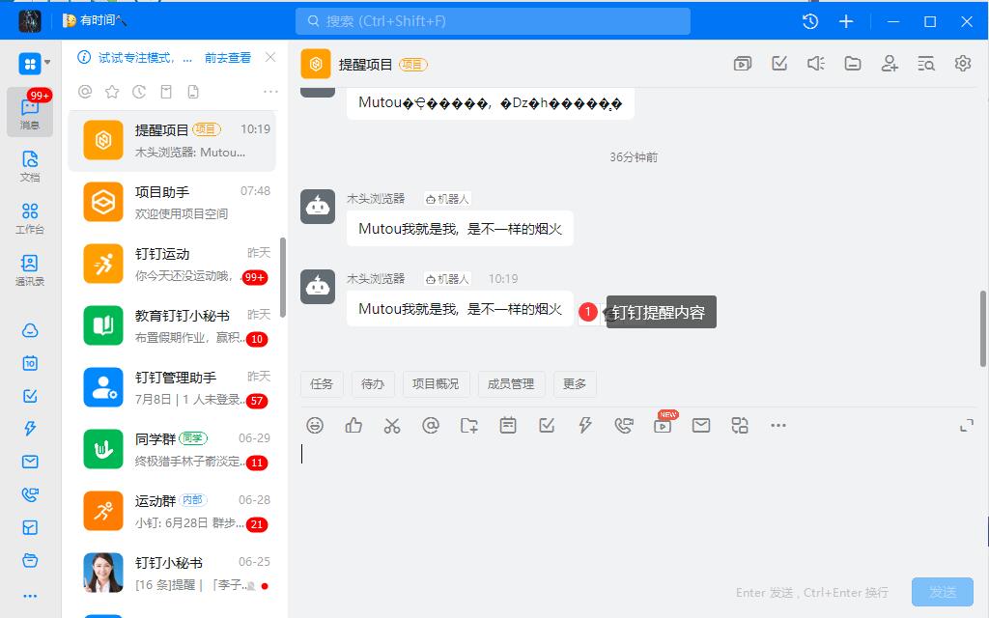
Task: Send a file via folder icon
Action: coord(469,426)
